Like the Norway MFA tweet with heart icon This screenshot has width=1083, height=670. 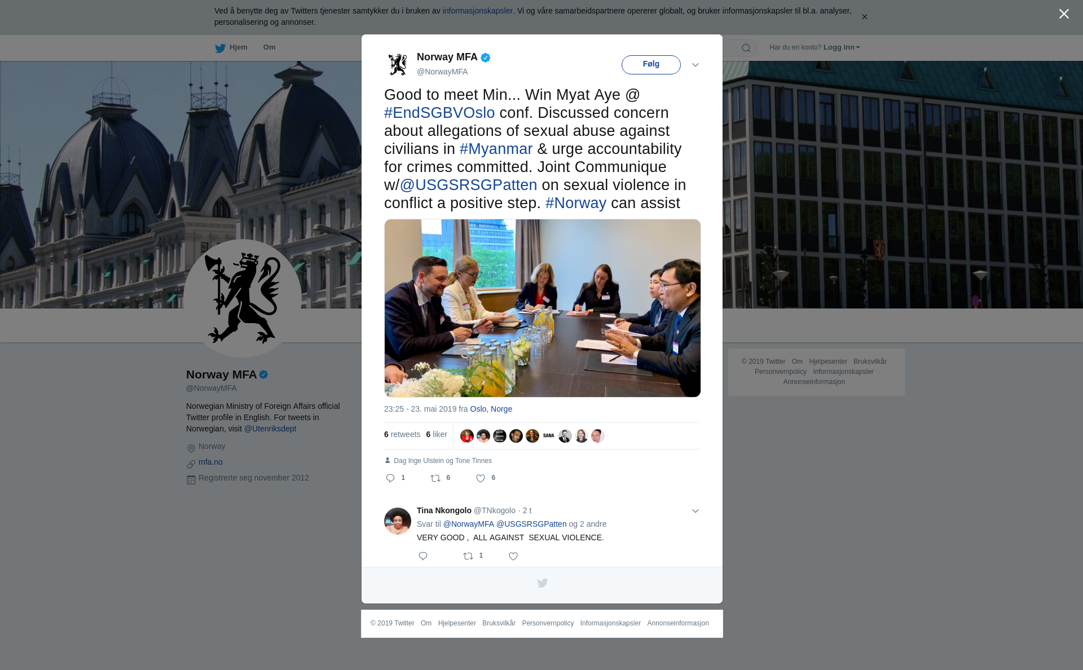pyautogui.click(x=481, y=478)
